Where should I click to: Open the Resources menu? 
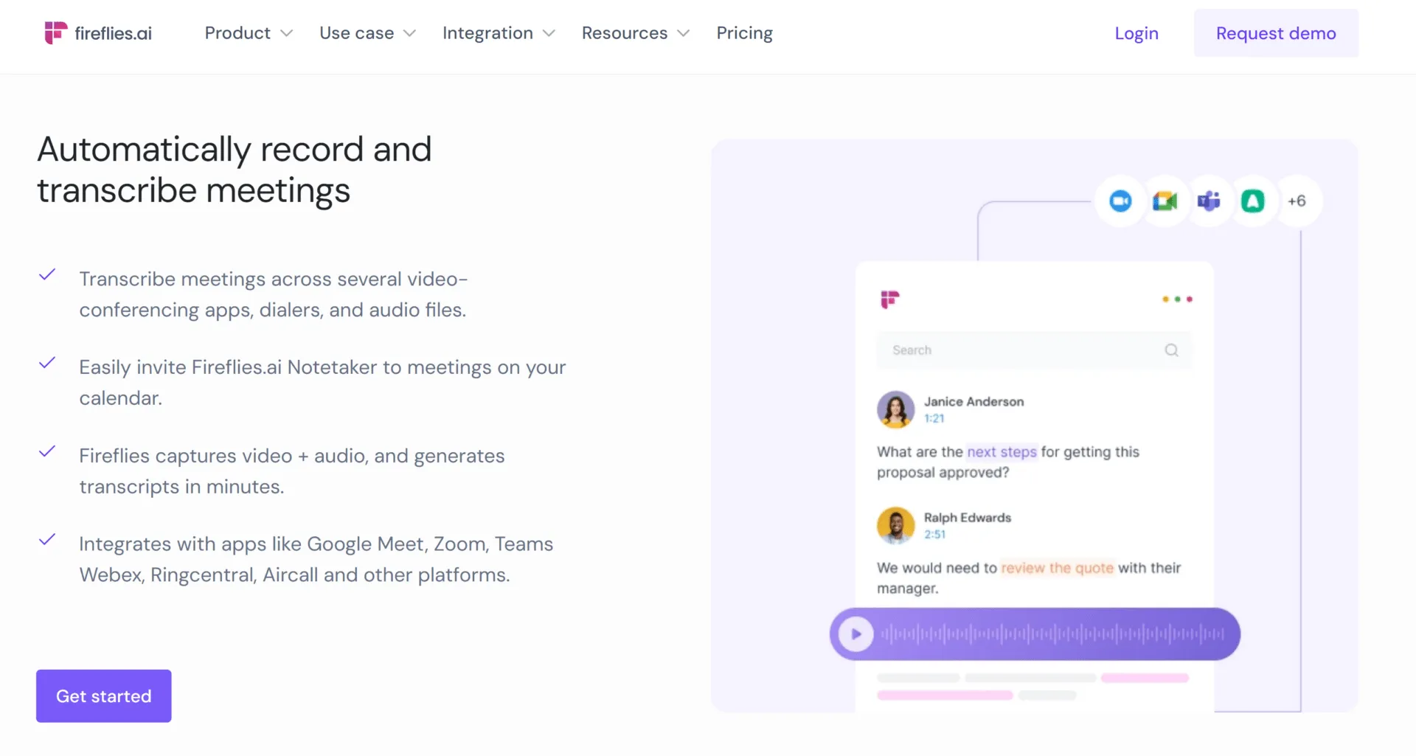[636, 33]
